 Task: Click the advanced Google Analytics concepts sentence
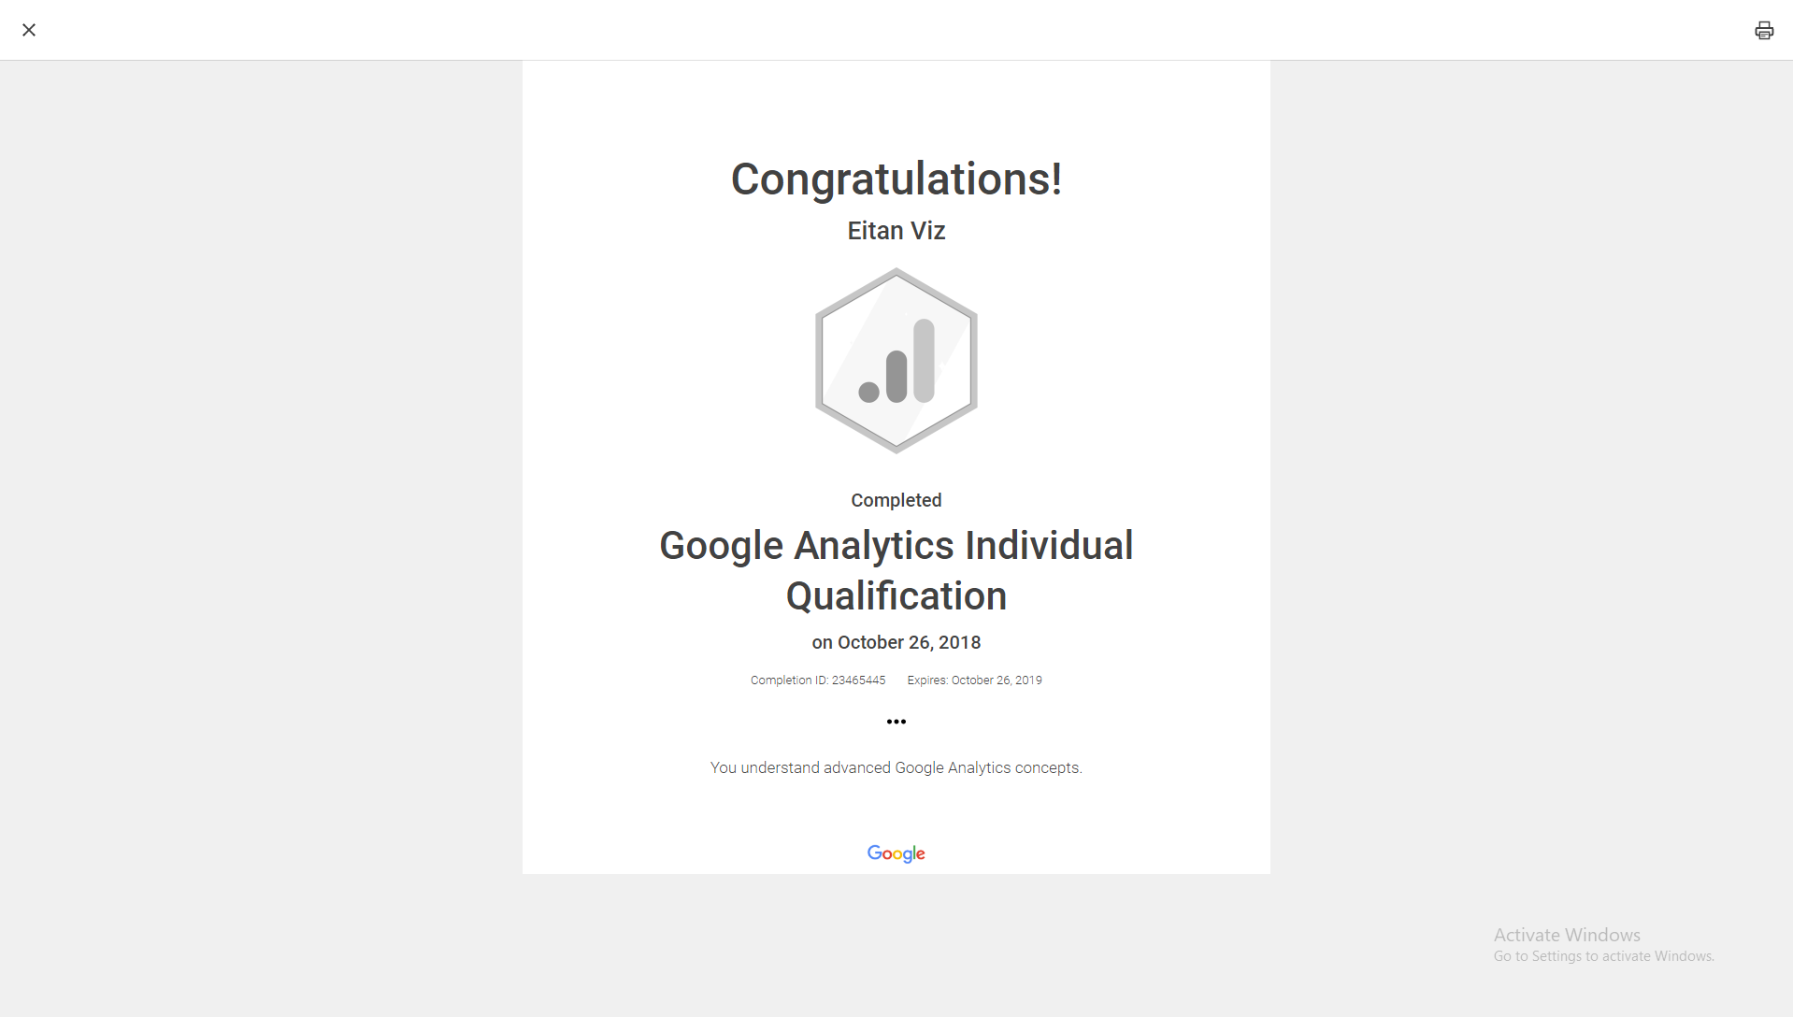pos(896,767)
